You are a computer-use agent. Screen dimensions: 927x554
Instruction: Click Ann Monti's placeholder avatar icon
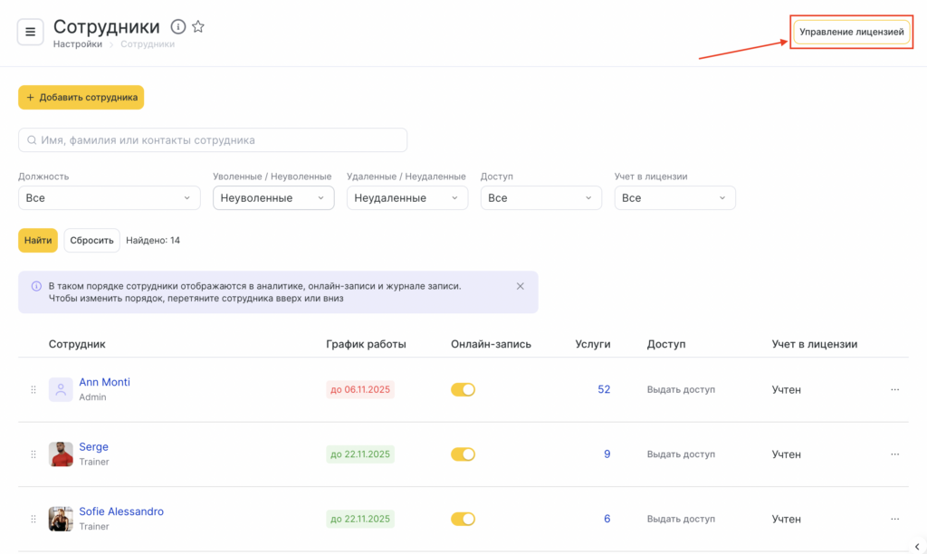(x=61, y=389)
